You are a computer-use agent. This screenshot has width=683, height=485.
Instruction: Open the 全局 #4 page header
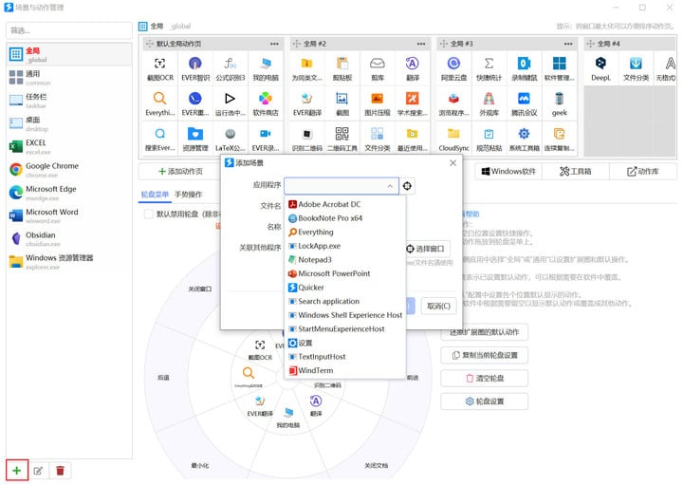coord(630,44)
